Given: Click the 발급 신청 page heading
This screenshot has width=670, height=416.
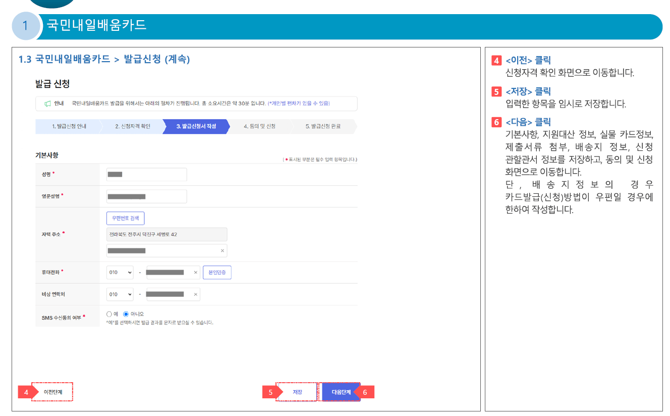Looking at the screenshot, I should 52,84.
